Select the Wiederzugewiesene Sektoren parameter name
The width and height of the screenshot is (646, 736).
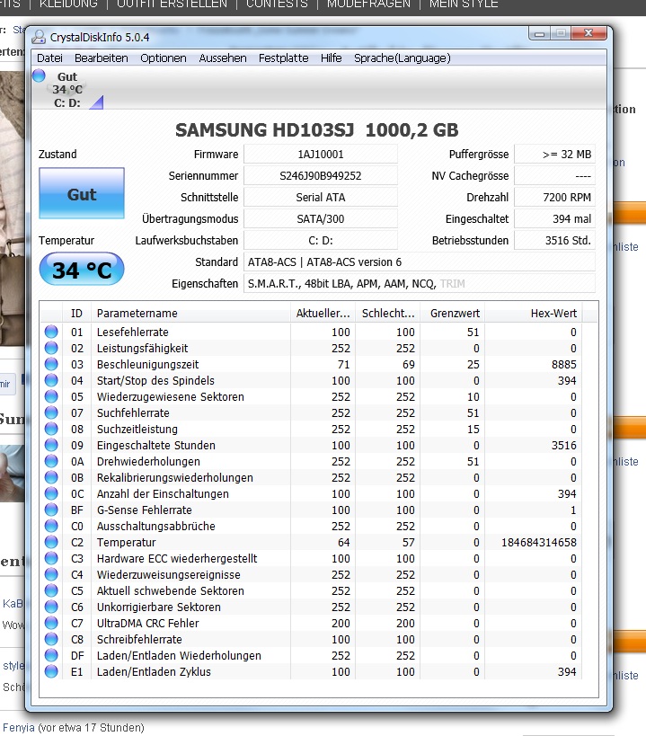171,396
